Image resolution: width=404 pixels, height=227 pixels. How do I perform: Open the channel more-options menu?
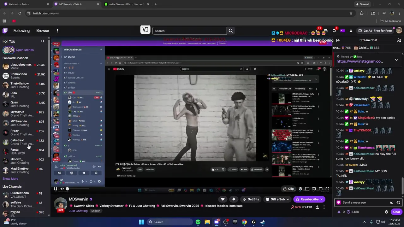coord(324,207)
